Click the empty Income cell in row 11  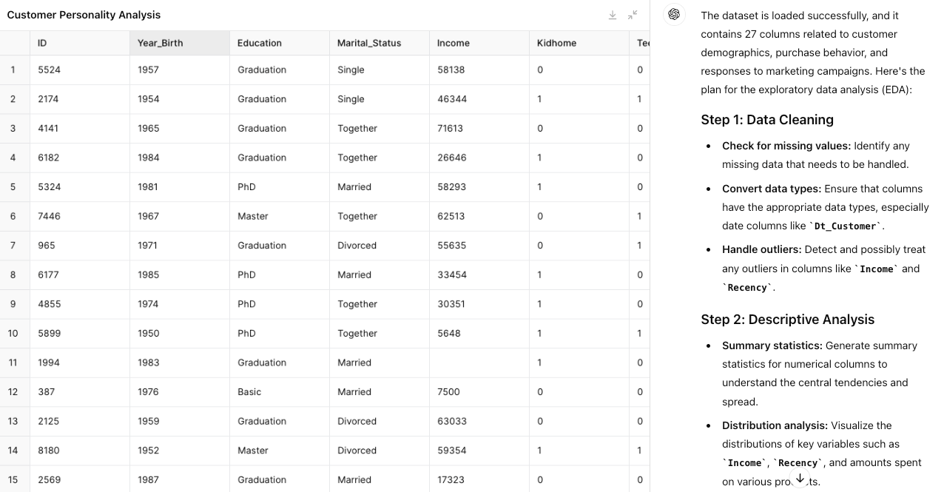(479, 363)
